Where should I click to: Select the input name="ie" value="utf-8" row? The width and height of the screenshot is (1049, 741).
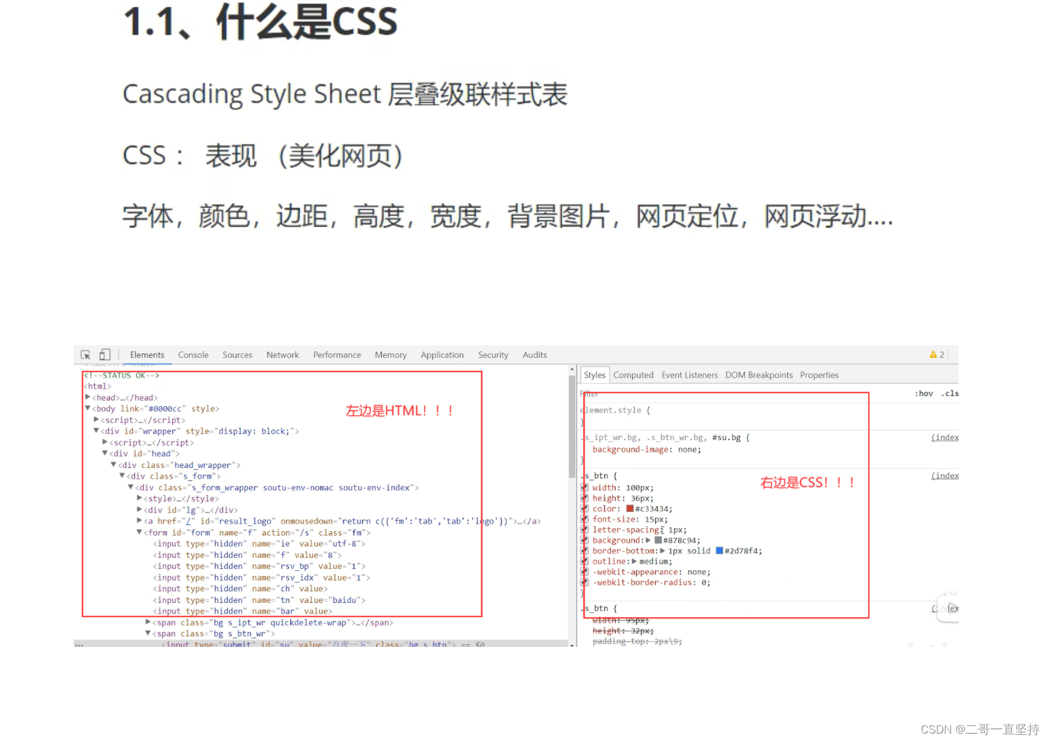tap(259, 544)
